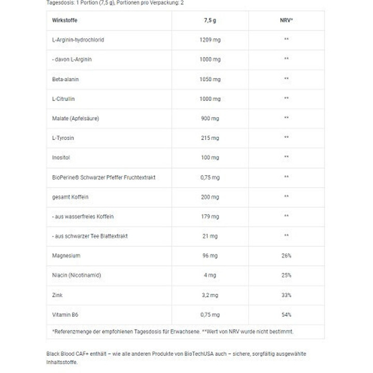Select the 7,5 g column header
373x373 pixels.
tap(210, 20)
